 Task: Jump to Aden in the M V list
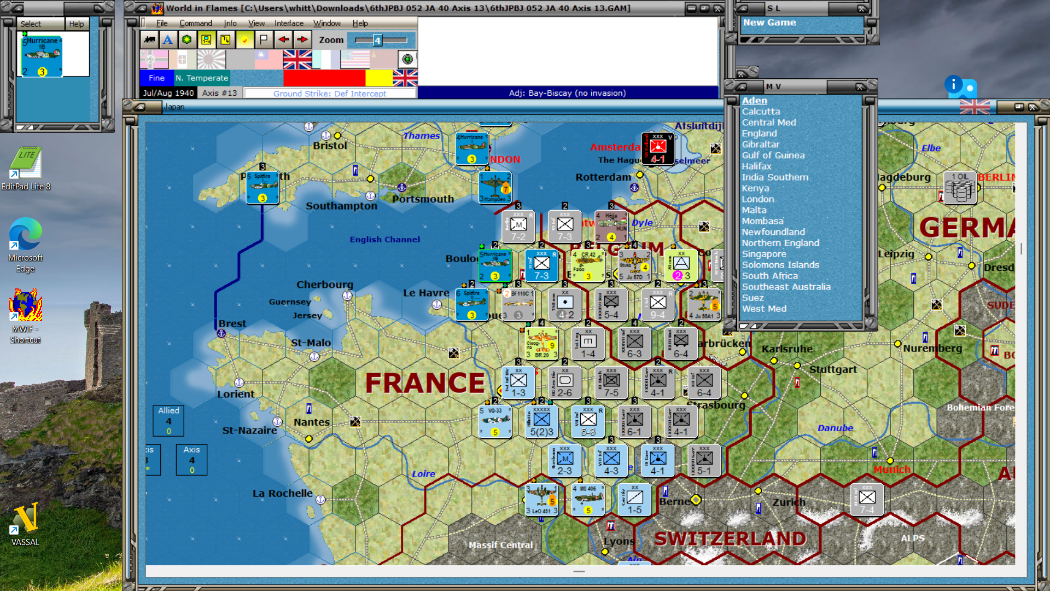754,101
